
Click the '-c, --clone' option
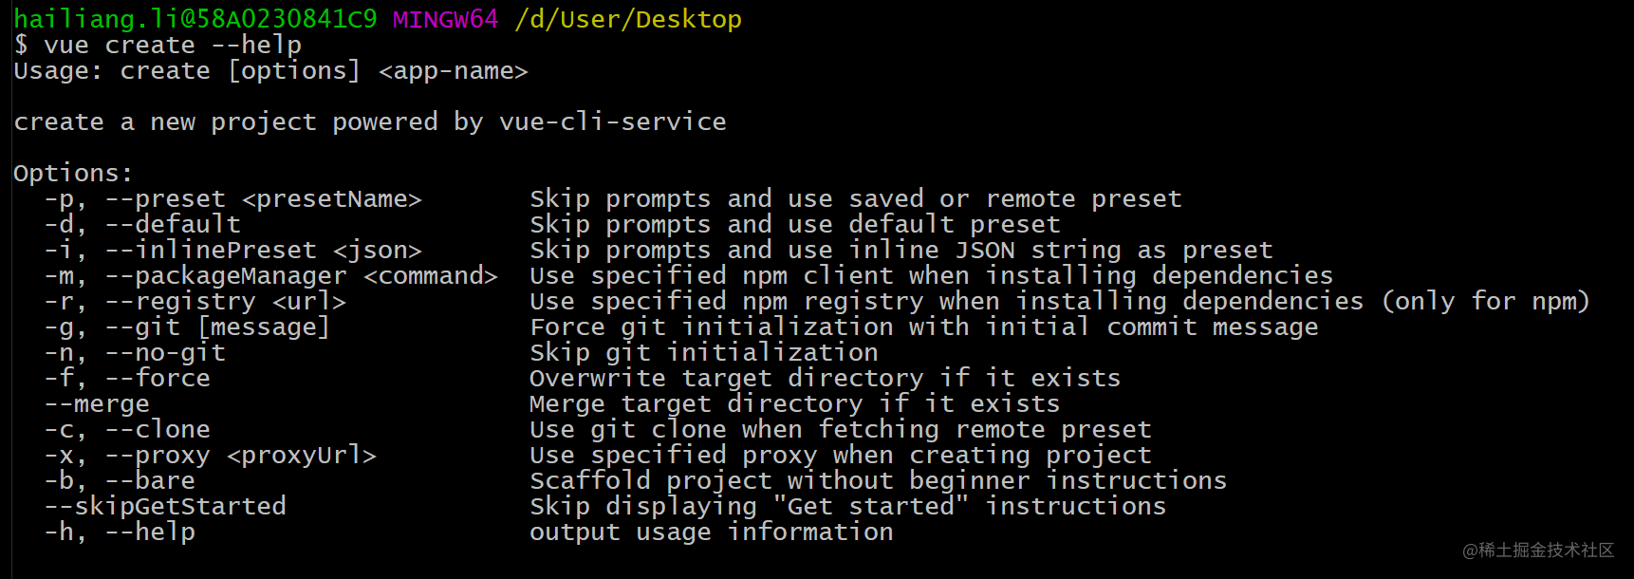[x=127, y=430]
